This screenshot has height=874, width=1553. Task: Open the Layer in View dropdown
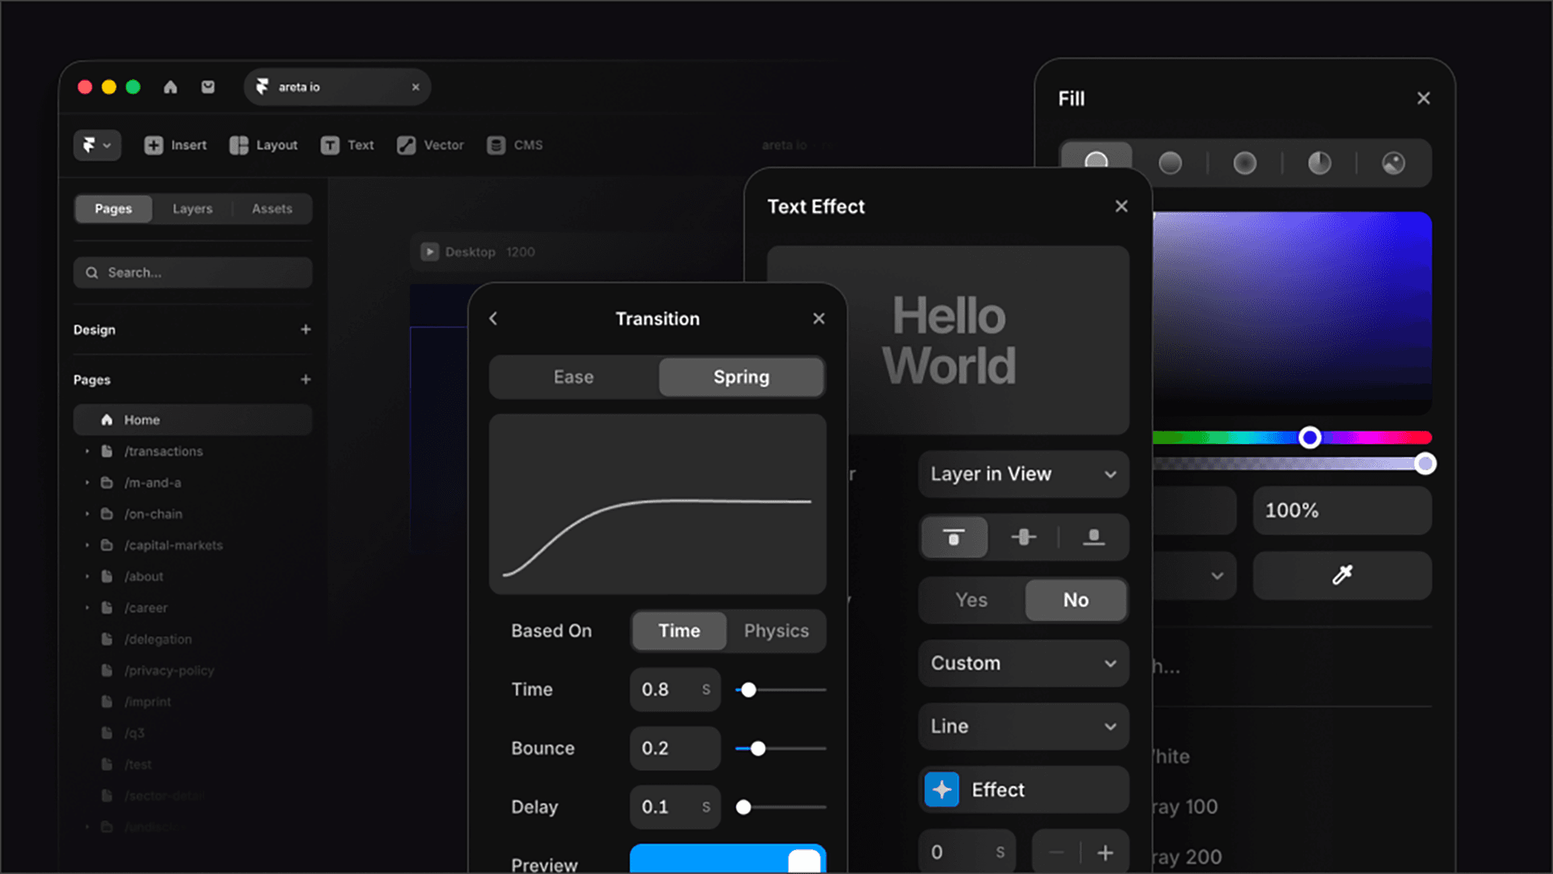pos(1023,474)
